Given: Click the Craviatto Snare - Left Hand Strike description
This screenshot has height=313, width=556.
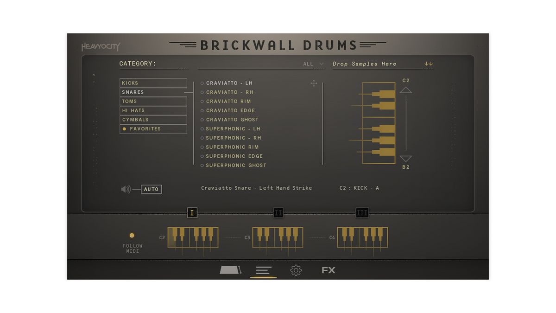Looking at the screenshot, I should click(257, 188).
